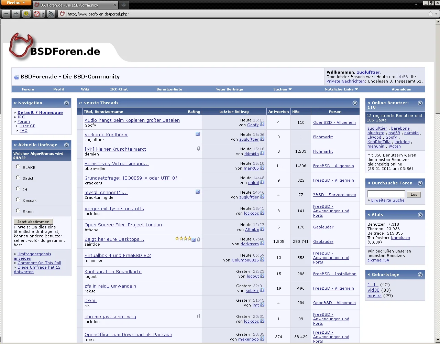The height and width of the screenshot is (344, 440).
Task: Open new tab with plus icon
Action: point(123,5)
